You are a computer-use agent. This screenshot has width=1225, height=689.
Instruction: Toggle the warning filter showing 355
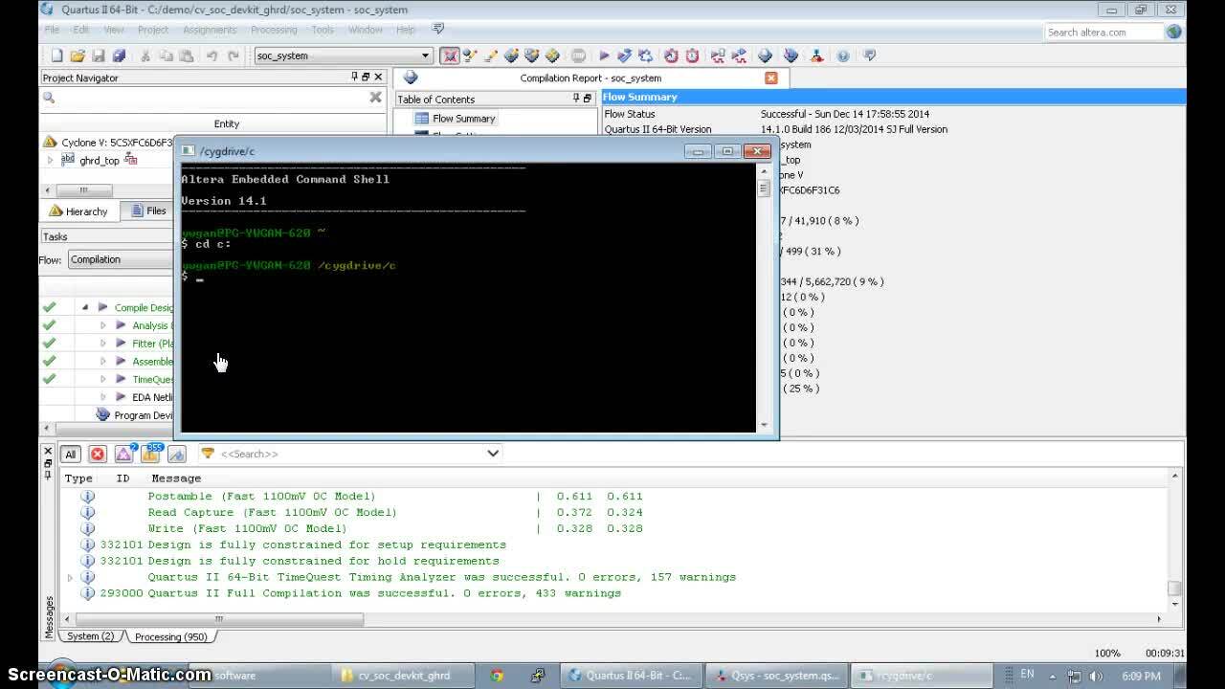click(150, 453)
